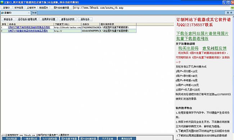
Task: Open the 购买注册码 link
Action: click(x=188, y=48)
